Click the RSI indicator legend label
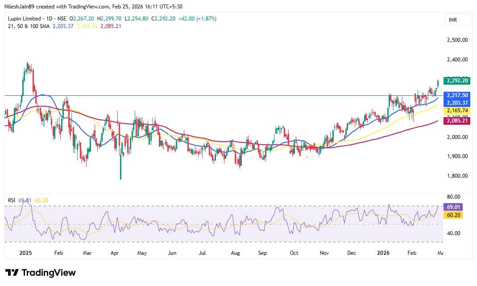 pos(12,200)
